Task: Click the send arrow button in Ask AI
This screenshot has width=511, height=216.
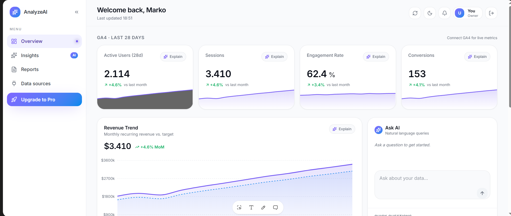Action: [482, 193]
